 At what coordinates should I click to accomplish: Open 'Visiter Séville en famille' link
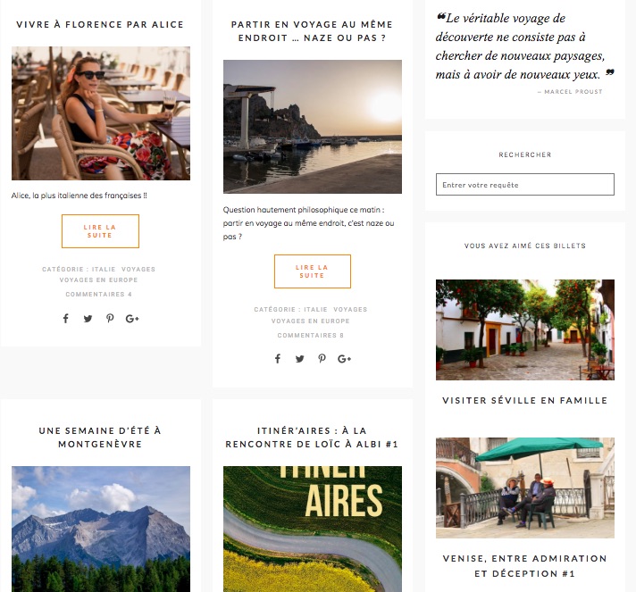pos(525,401)
